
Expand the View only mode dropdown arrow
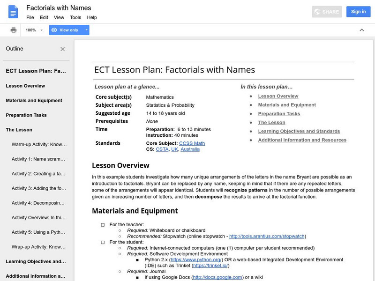point(86,30)
